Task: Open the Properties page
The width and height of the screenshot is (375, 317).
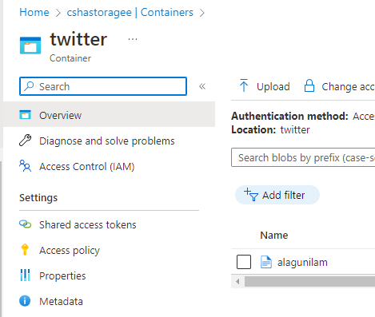Action: [x=62, y=275]
